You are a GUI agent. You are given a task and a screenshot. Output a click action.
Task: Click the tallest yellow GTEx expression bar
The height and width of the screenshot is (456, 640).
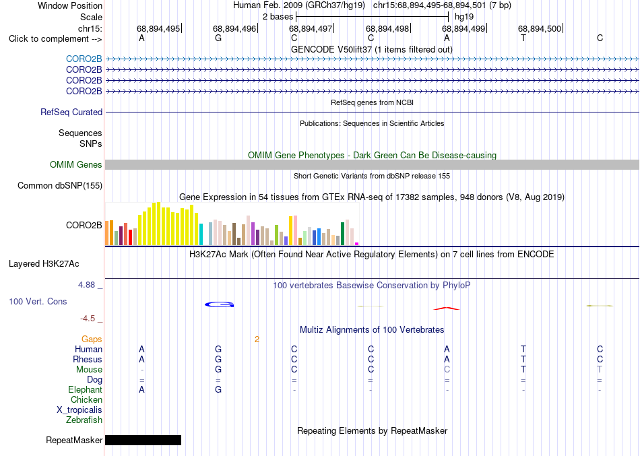pyautogui.click(x=159, y=224)
